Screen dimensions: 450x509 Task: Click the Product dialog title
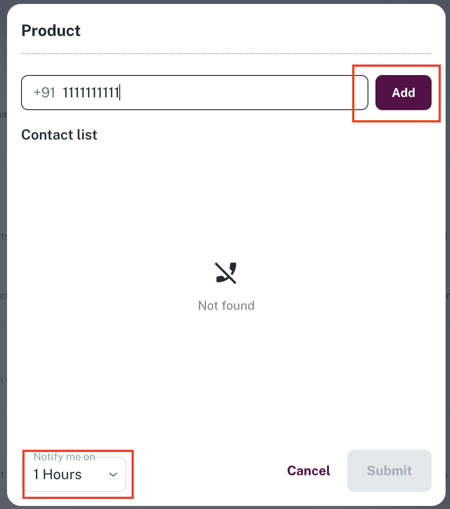[x=51, y=31]
